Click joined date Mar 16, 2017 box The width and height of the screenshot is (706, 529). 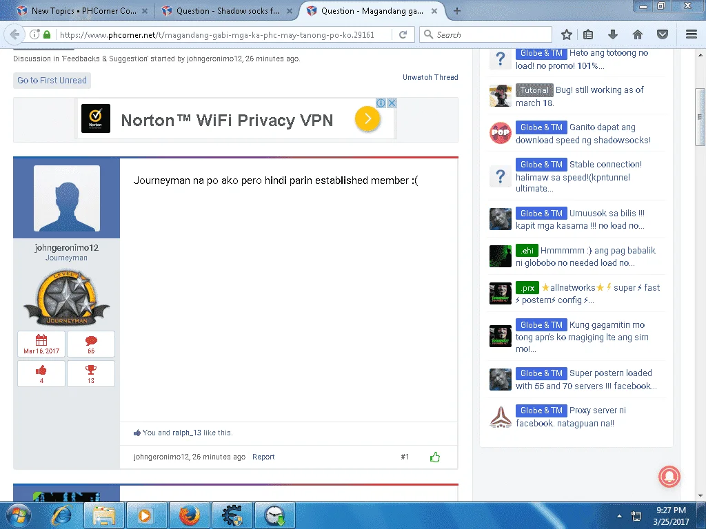pyautogui.click(x=41, y=344)
